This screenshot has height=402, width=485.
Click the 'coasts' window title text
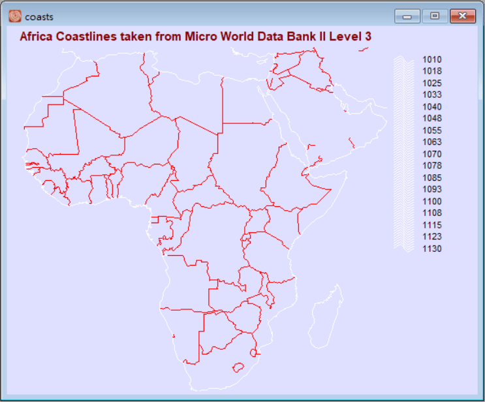[x=39, y=17]
